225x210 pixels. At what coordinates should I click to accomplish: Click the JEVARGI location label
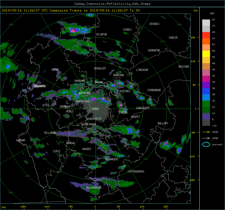click(154, 24)
